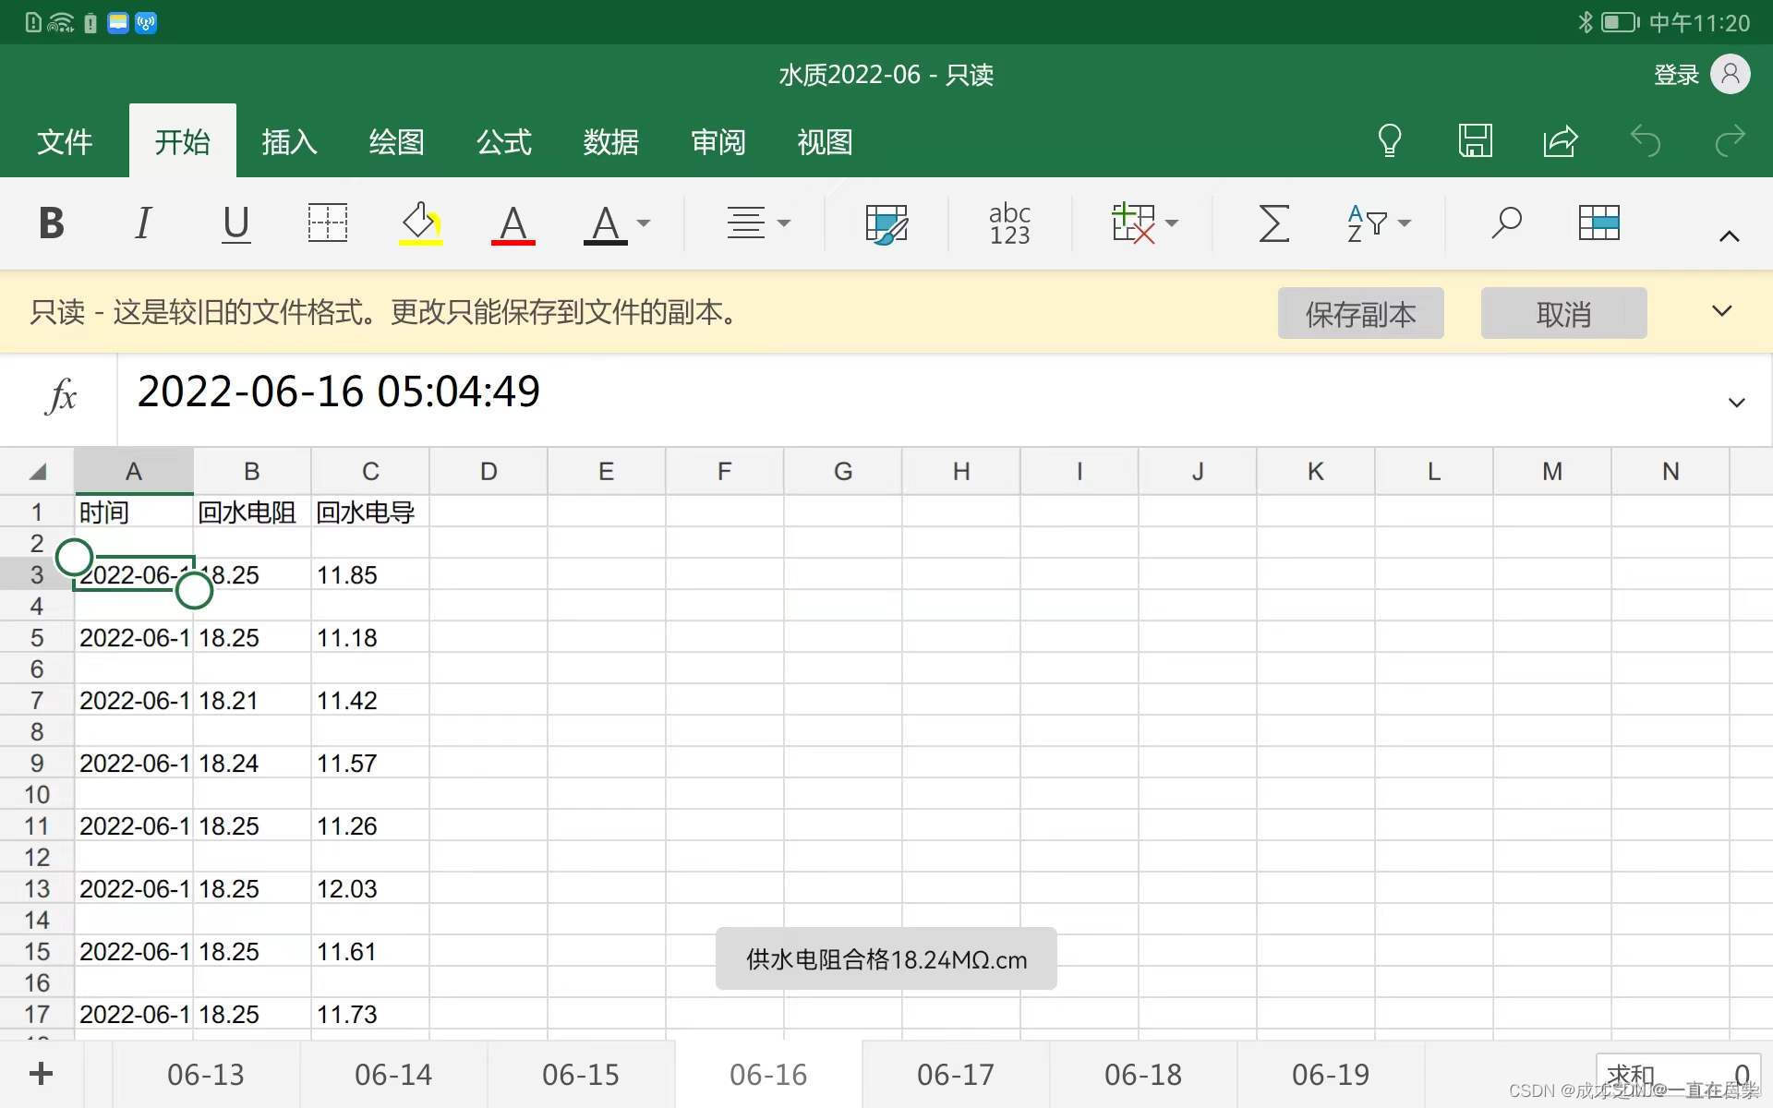1773x1108 pixels.
Task: Switch to sheet 06-14
Action: (x=393, y=1075)
